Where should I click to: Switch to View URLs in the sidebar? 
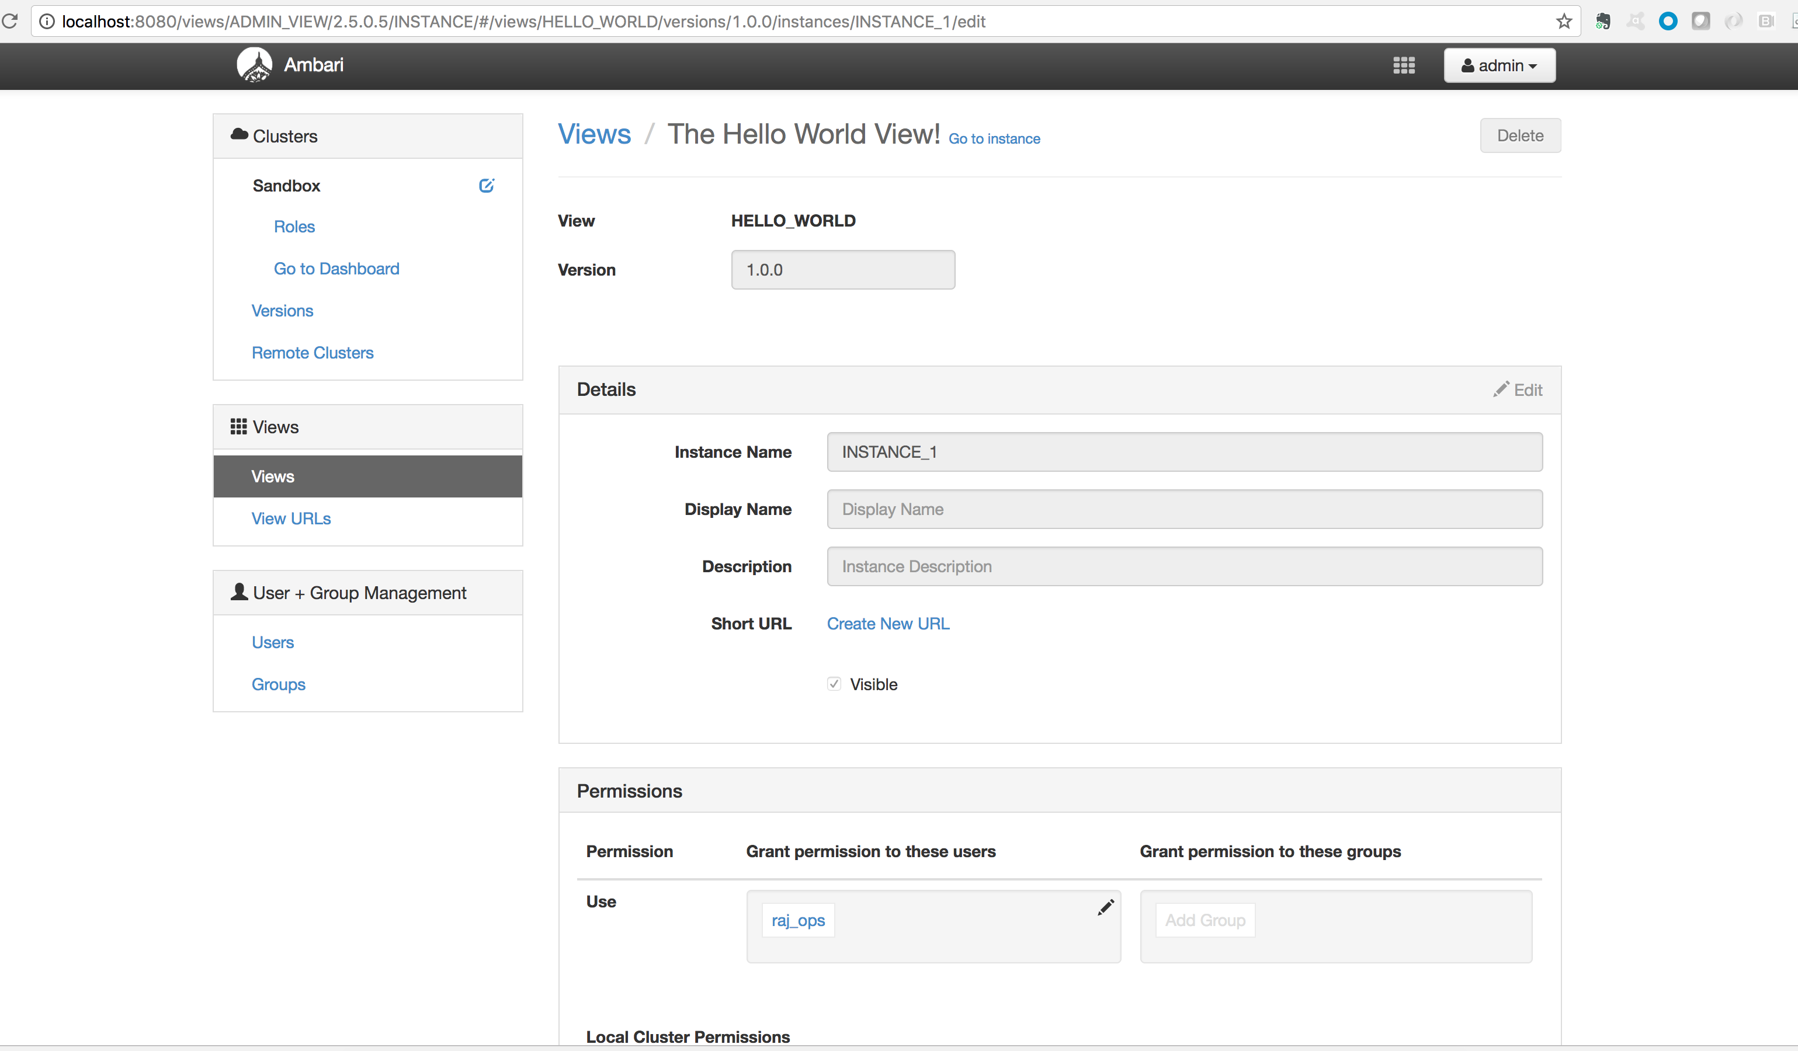290,518
